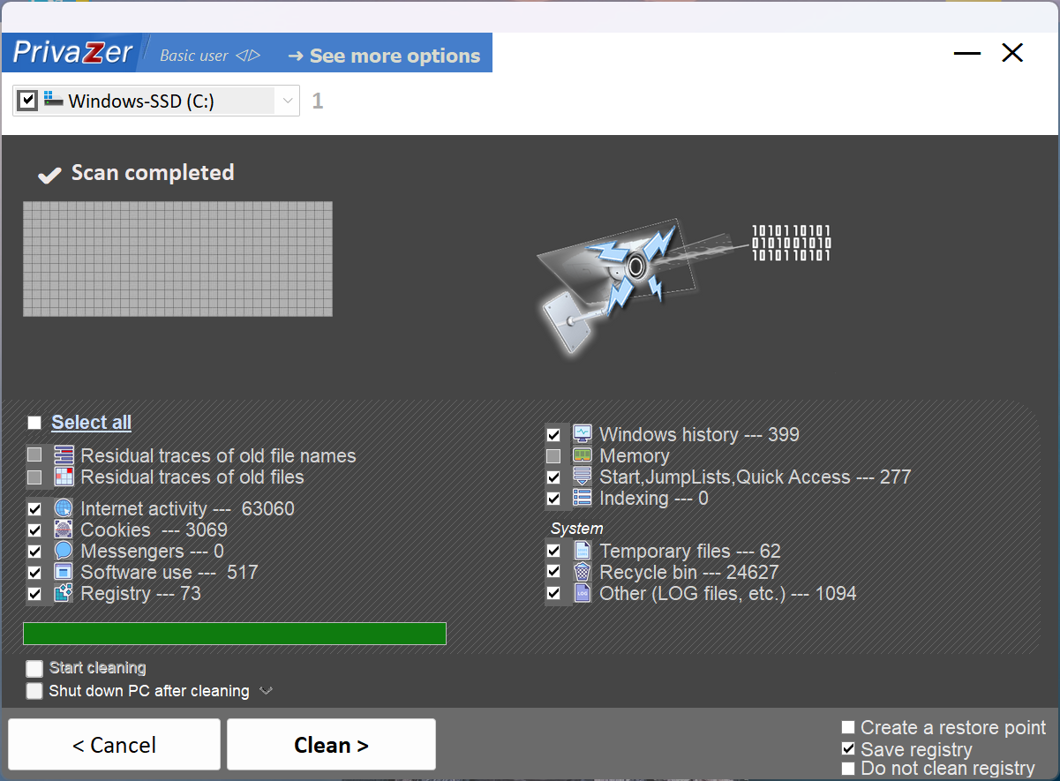Click the Windows-SSD drive icon

click(54, 100)
